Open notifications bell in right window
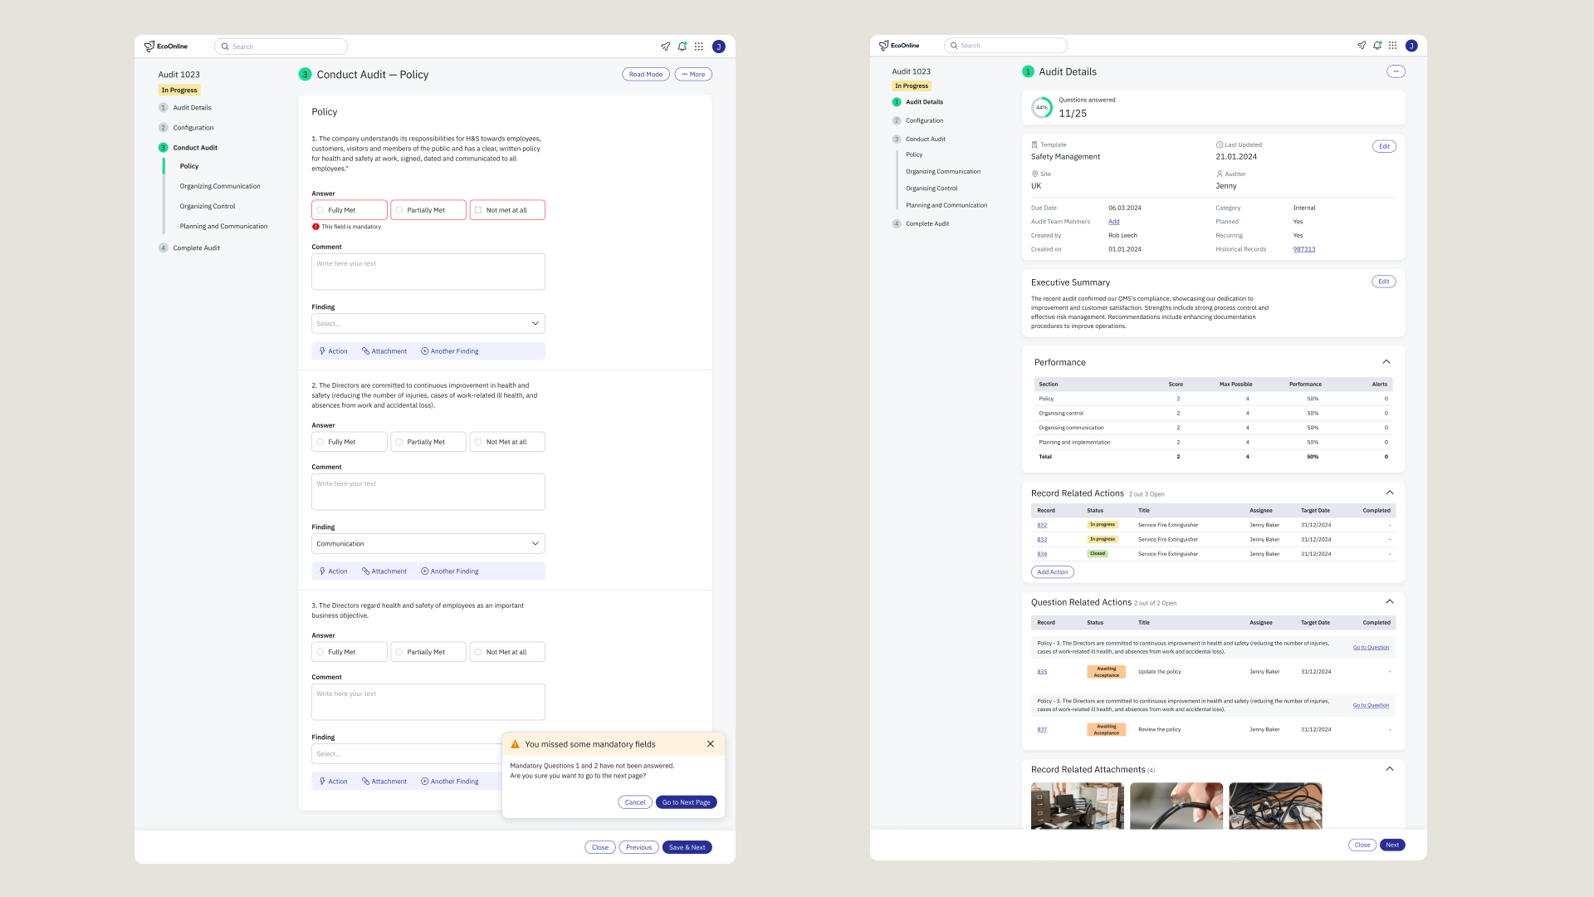 click(x=1377, y=46)
